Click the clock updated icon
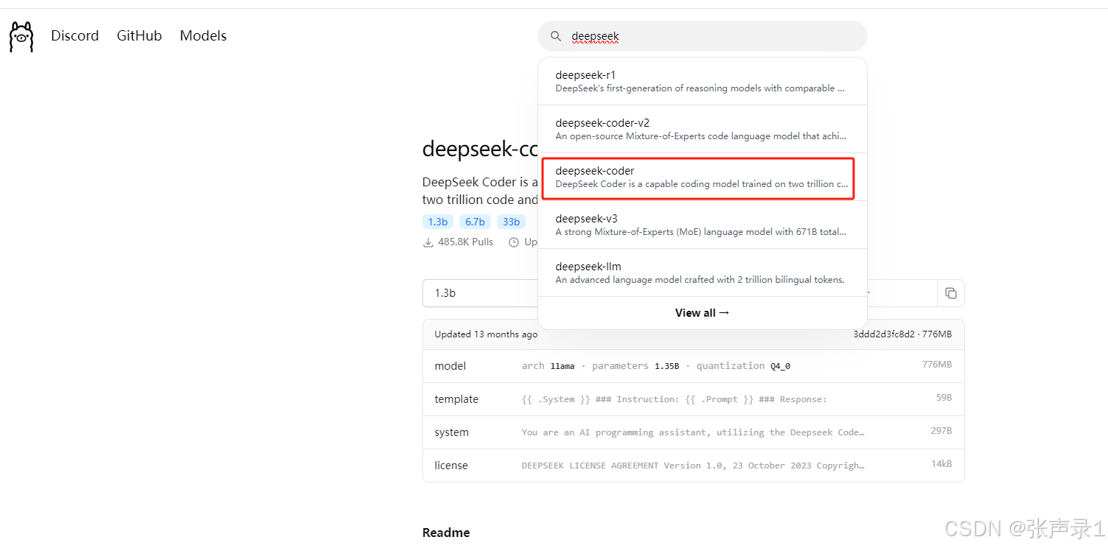 tap(514, 242)
